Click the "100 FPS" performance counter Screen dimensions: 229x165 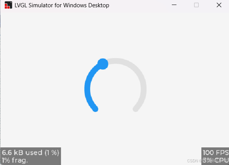click(216, 153)
